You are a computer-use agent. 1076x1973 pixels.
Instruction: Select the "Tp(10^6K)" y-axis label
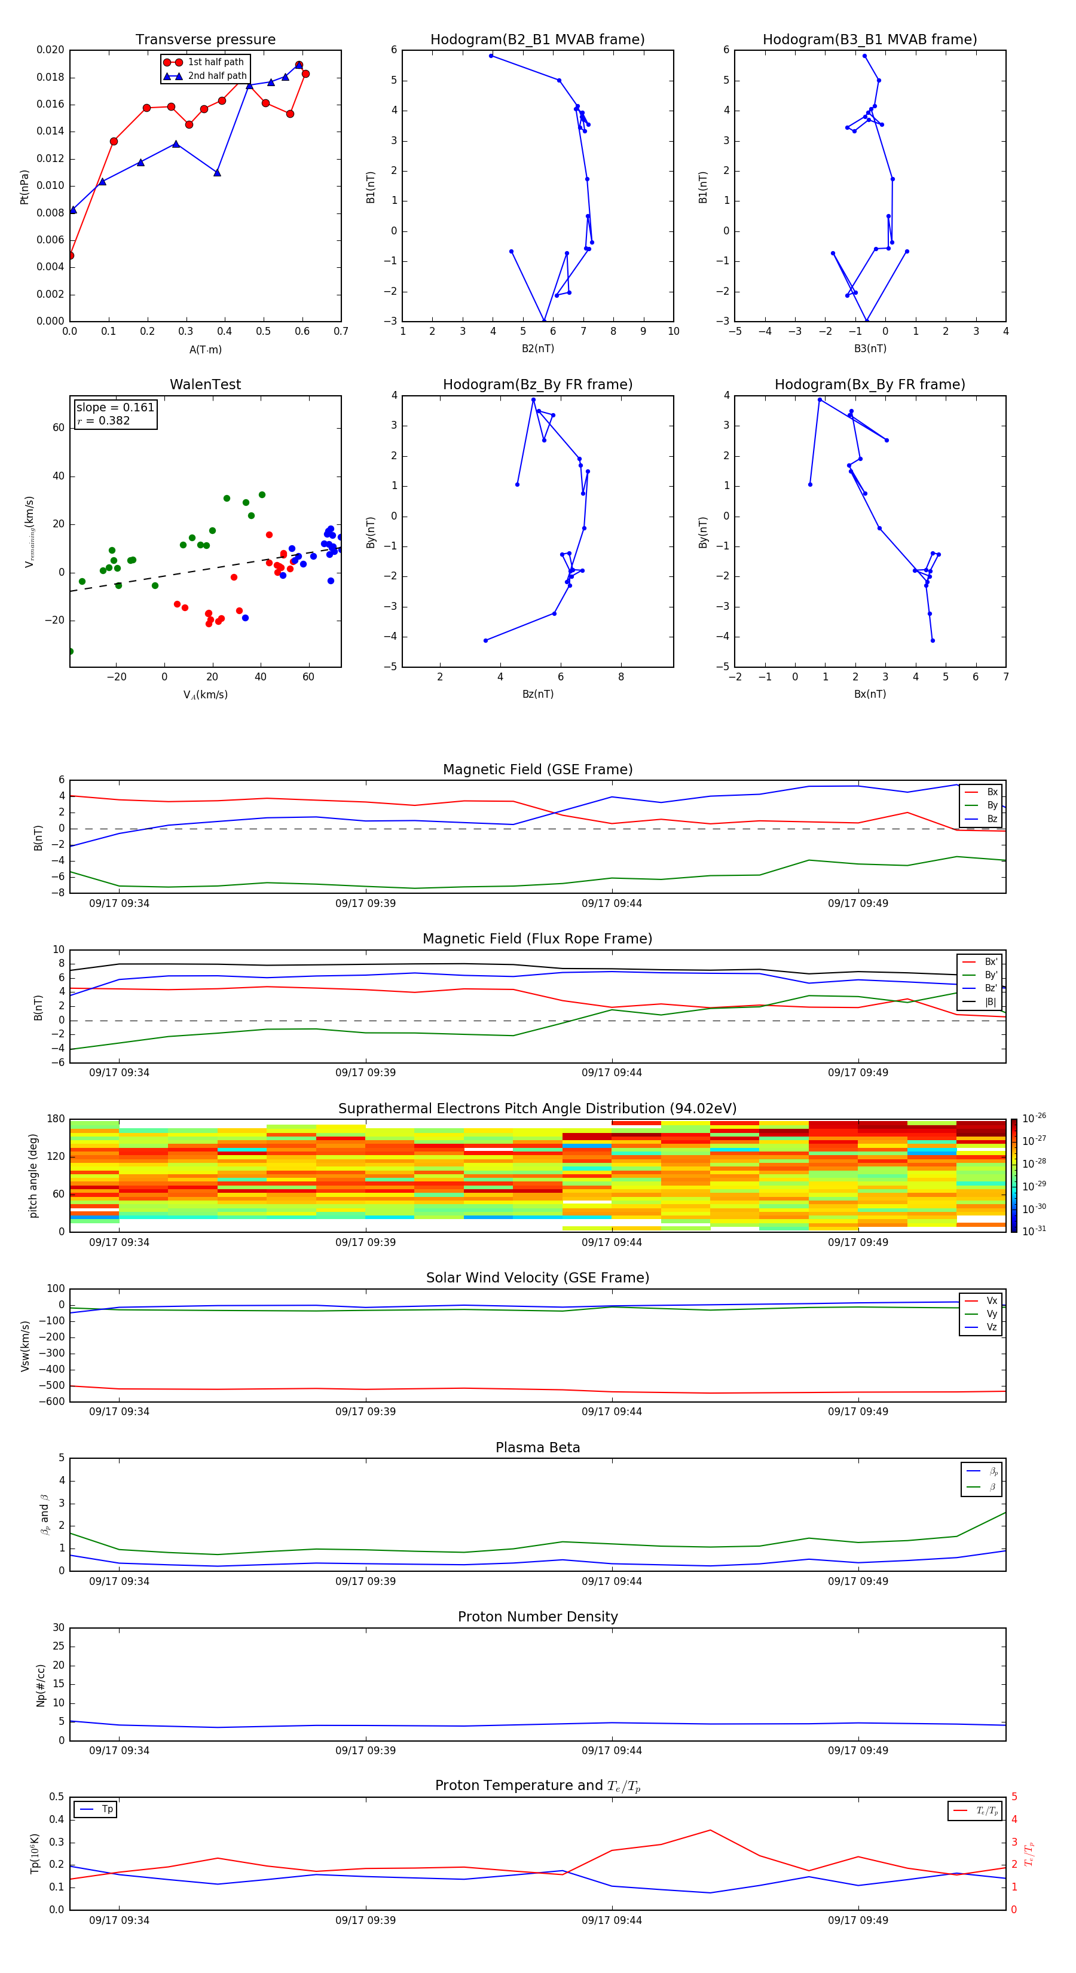35,1853
